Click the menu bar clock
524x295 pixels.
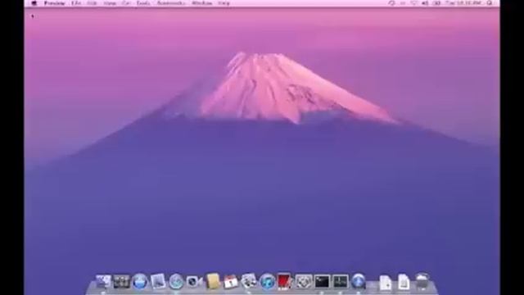pos(463,3)
